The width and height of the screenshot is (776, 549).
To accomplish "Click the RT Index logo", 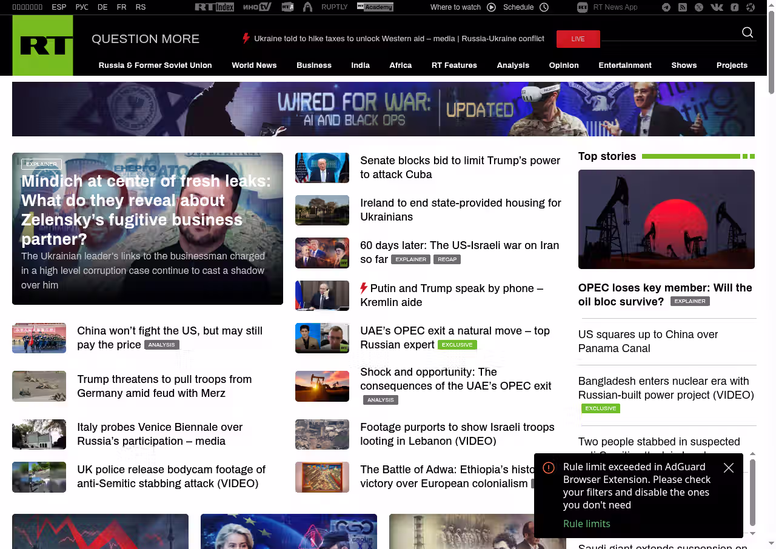I will point(214,7).
